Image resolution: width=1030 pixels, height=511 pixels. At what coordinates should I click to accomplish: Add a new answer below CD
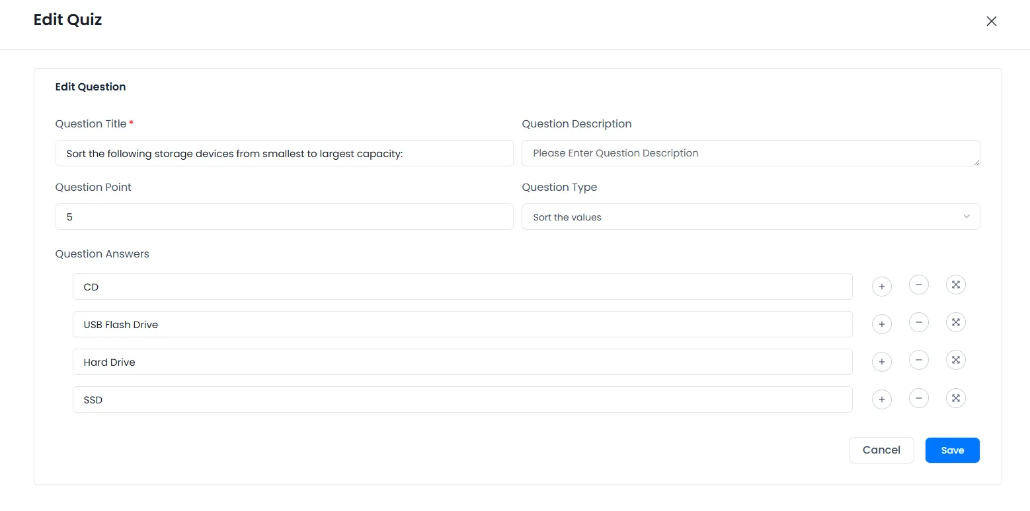(881, 287)
